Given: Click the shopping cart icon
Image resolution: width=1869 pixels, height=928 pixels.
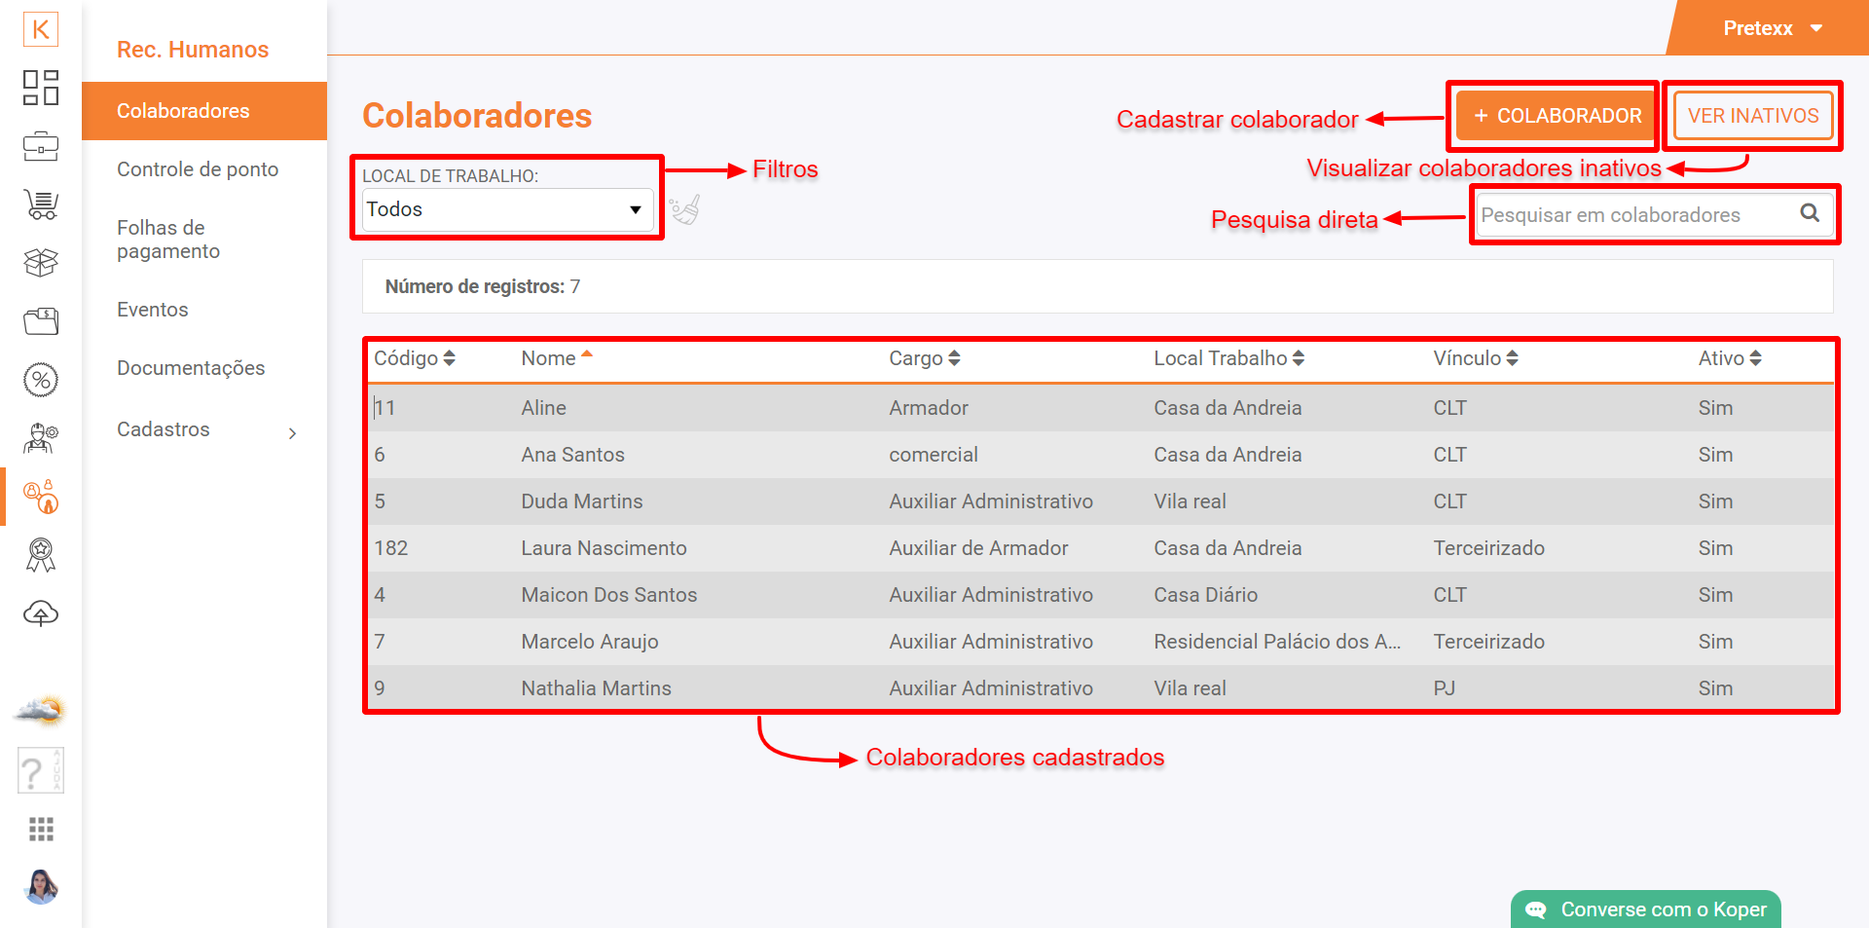Looking at the screenshot, I should click(x=41, y=204).
